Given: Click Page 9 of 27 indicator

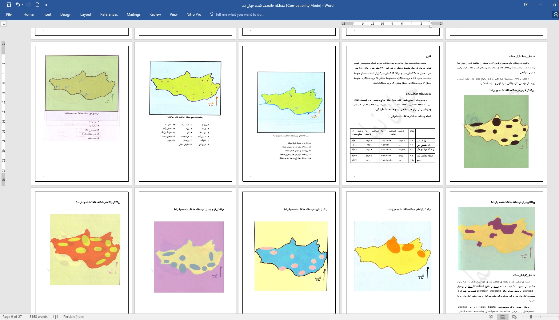Looking at the screenshot, I should (x=12, y=317).
